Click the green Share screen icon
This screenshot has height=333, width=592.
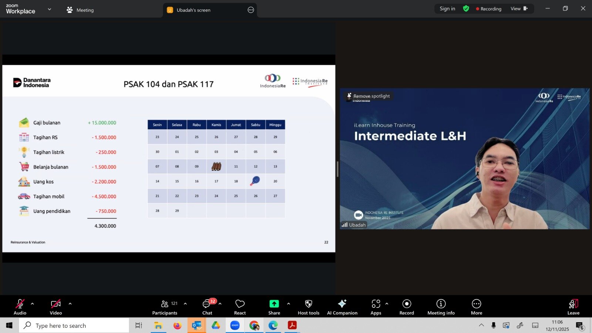pyautogui.click(x=274, y=304)
